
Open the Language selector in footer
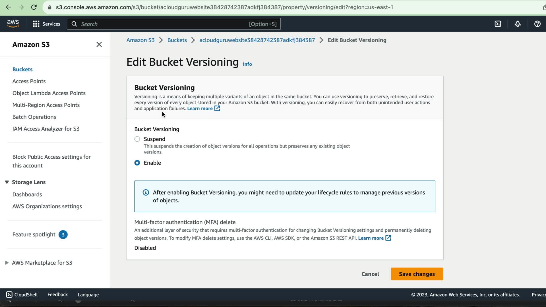click(x=88, y=294)
